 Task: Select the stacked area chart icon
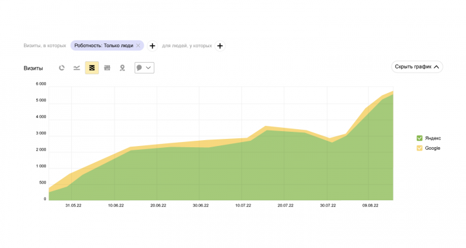[x=92, y=68]
